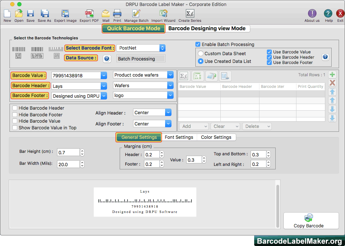345x246 pixels.
Task: Open the Align Footer dropdown
Action: [x=152, y=124]
